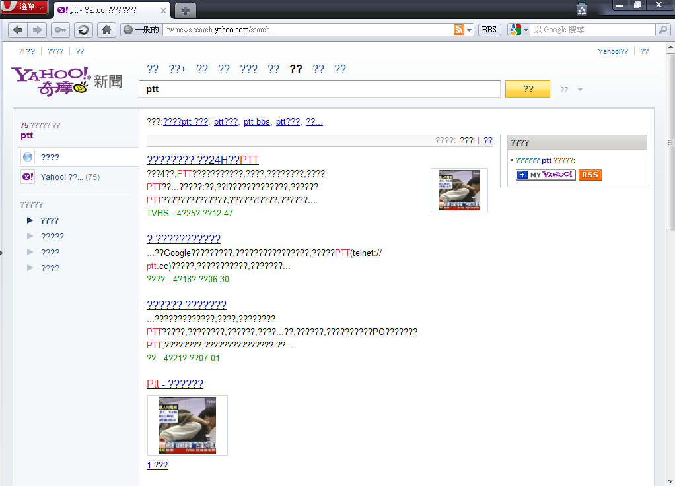Click the vertical scrollbar thumb

(x=670, y=142)
